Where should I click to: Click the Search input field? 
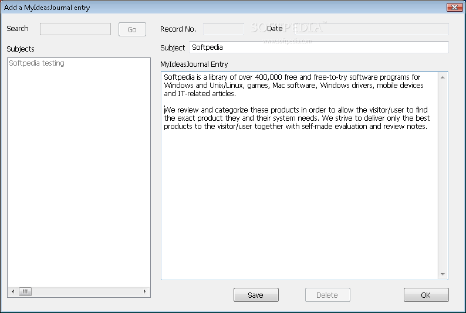[75, 29]
